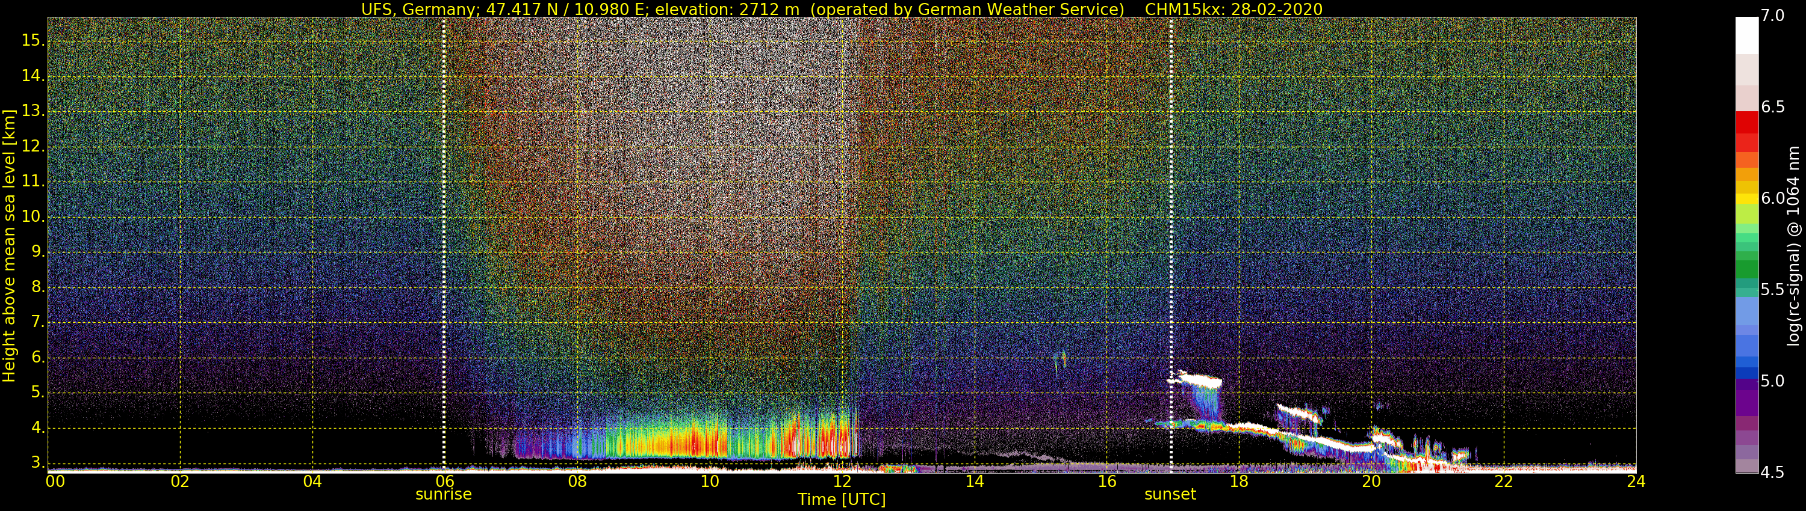Click the '02' time tick label
Image resolution: width=1806 pixels, height=511 pixels.
click(180, 482)
